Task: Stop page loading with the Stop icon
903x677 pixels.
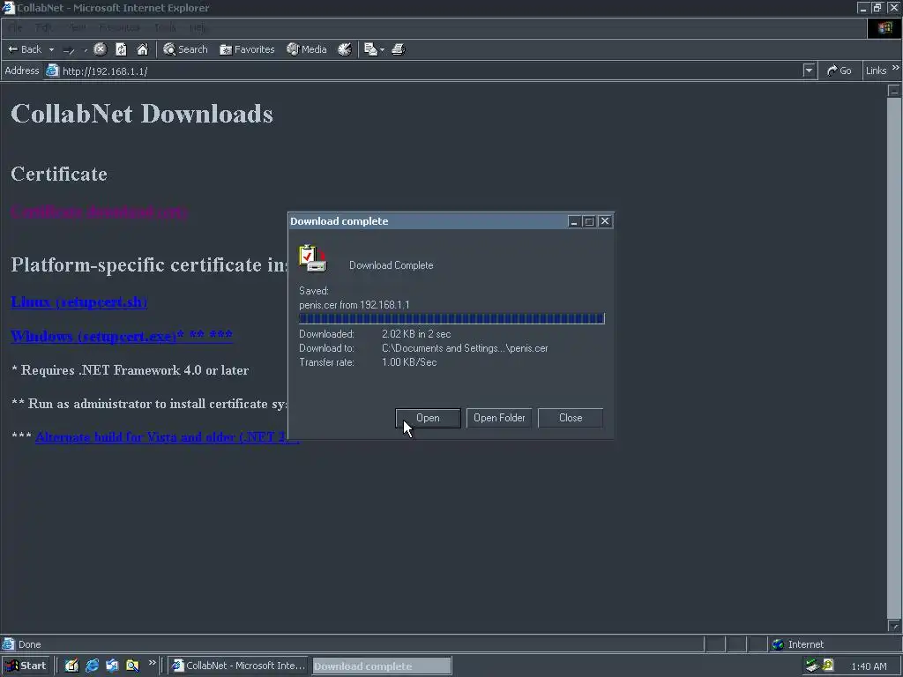Action: click(x=101, y=49)
